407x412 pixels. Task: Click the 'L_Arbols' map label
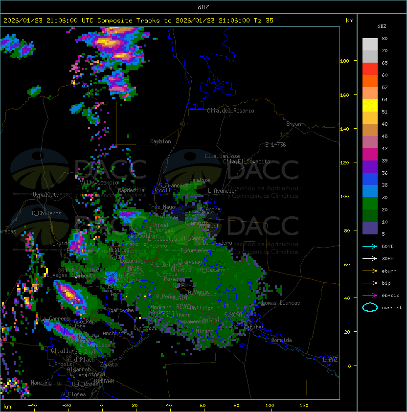pyautogui.click(x=60, y=364)
